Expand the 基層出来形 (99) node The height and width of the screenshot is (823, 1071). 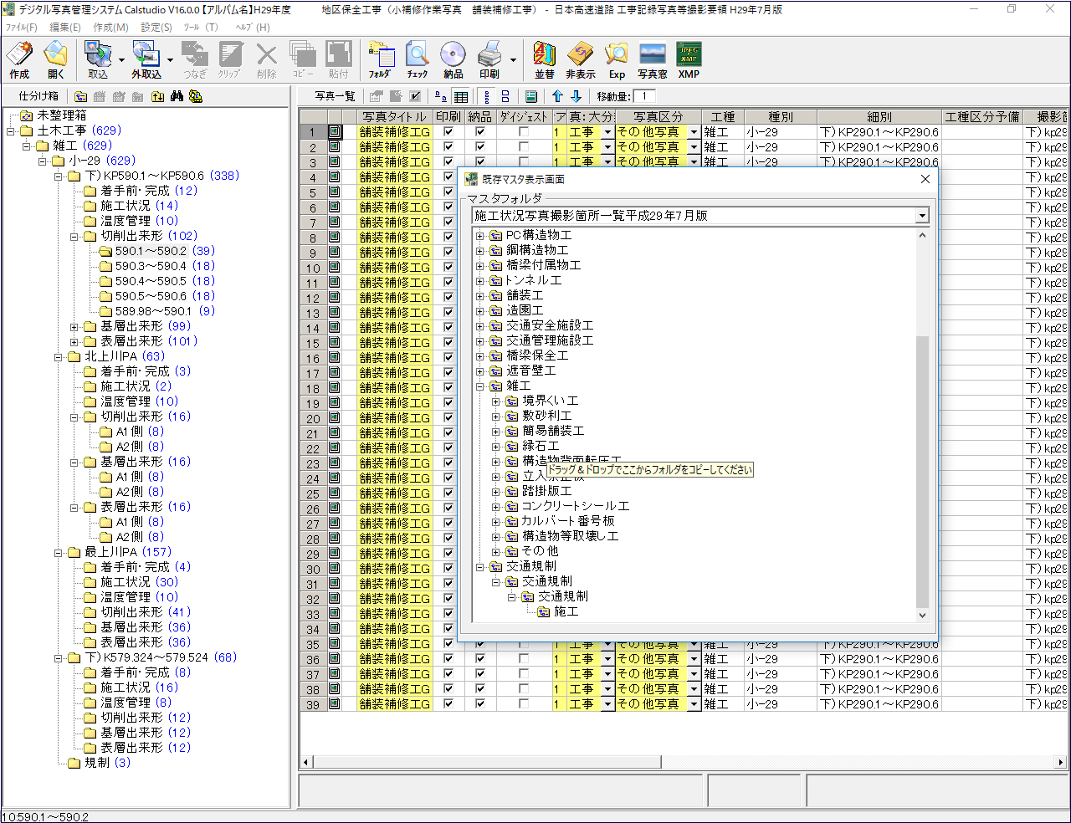tap(74, 326)
